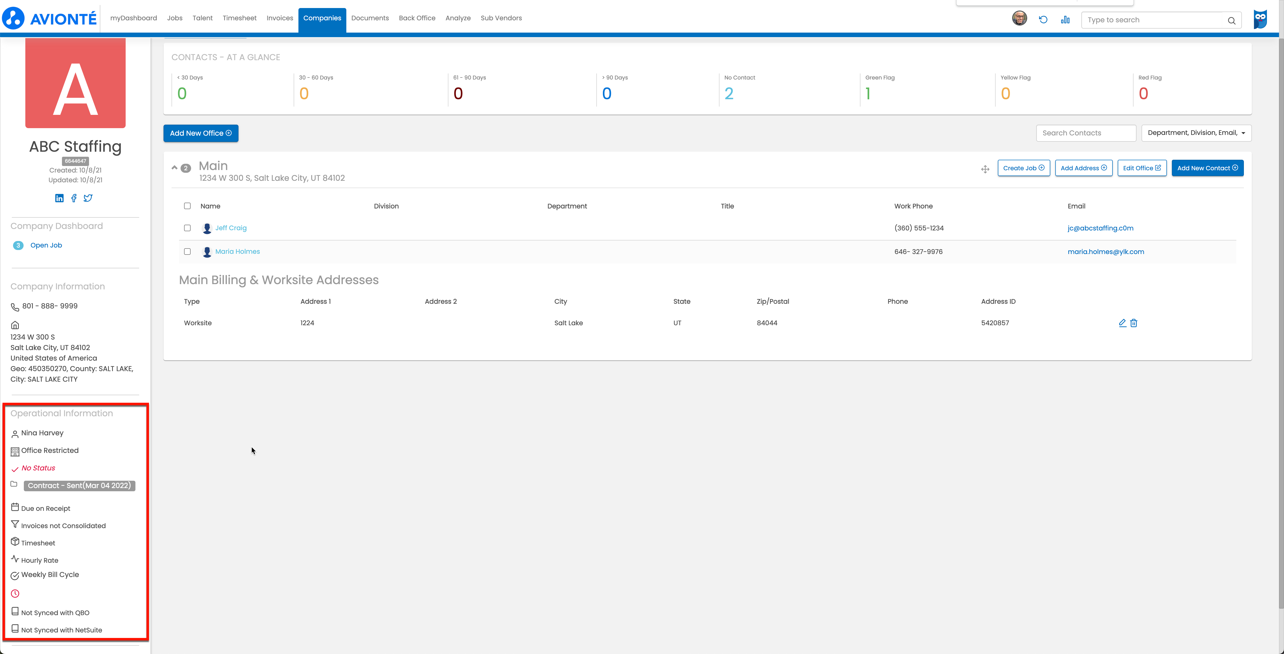Viewport: 1284px width, 654px height.
Task: Click Jeff Craig's person avatar icon
Action: [x=207, y=228]
